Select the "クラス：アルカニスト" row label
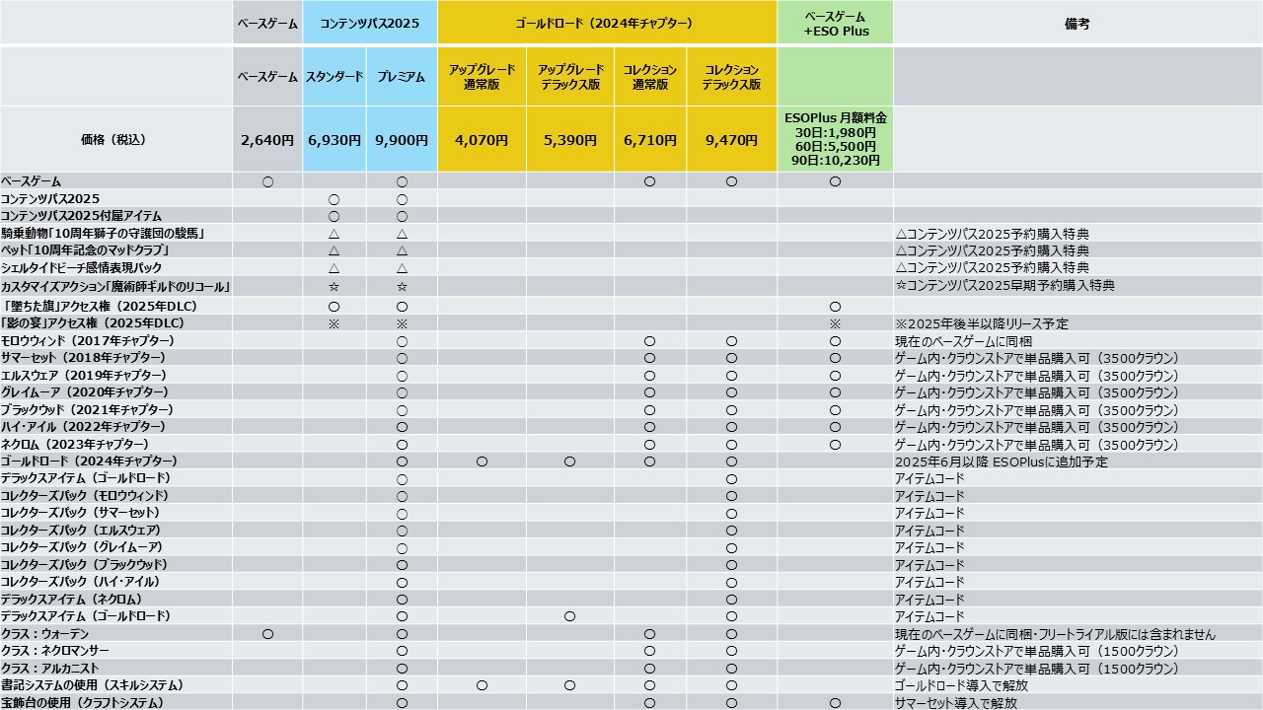The height and width of the screenshot is (710, 1263). 50,669
